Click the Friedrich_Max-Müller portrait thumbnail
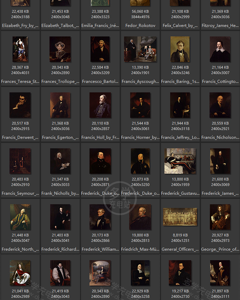Image resolution: width=240 pixels, height=300 pixels. (x=140, y=217)
